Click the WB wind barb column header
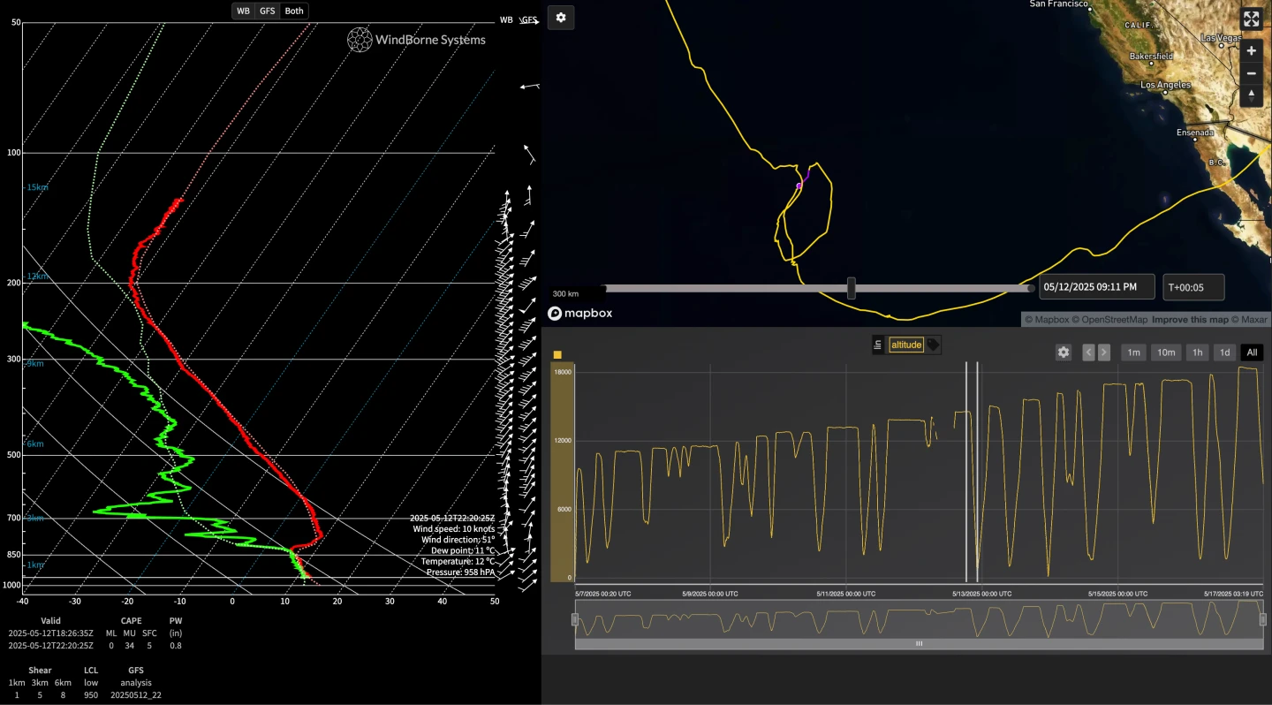1272x705 pixels. (x=506, y=19)
